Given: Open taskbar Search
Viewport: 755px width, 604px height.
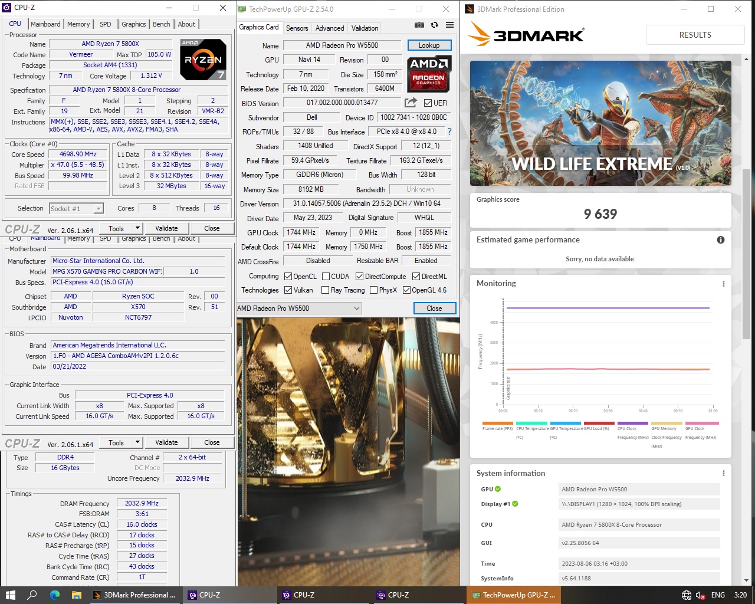Looking at the screenshot, I should click(x=32, y=595).
